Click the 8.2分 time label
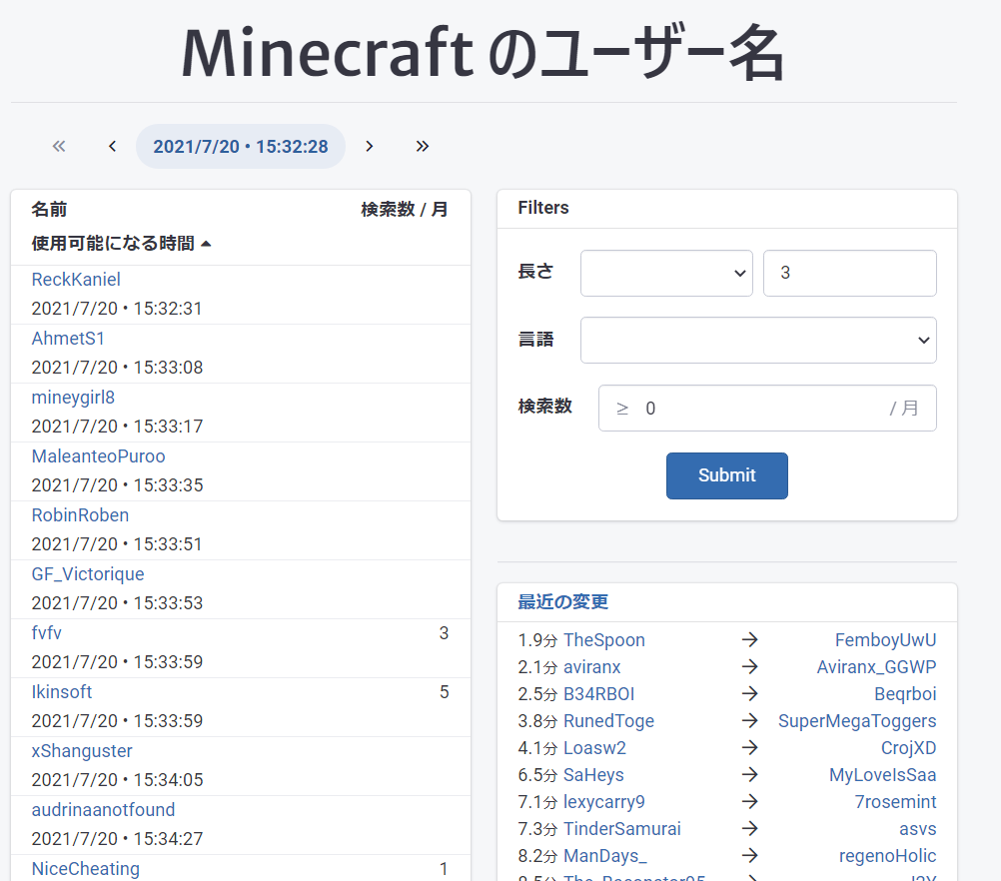 [537, 856]
